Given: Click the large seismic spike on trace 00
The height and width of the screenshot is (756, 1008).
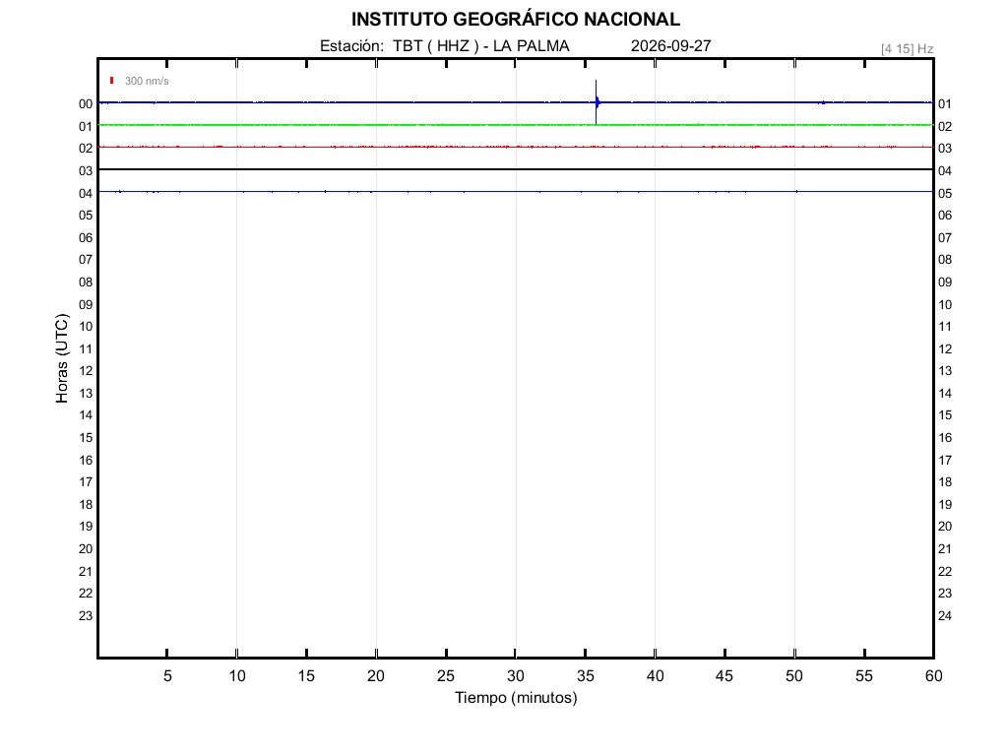Looking at the screenshot, I should [597, 101].
